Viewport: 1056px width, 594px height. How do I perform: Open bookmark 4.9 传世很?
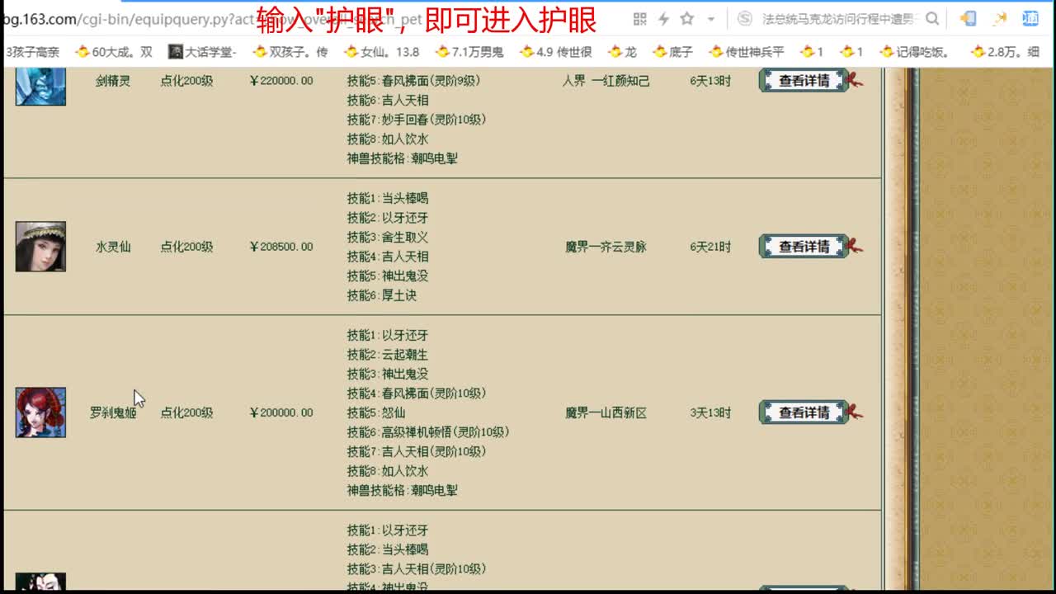pyautogui.click(x=555, y=52)
